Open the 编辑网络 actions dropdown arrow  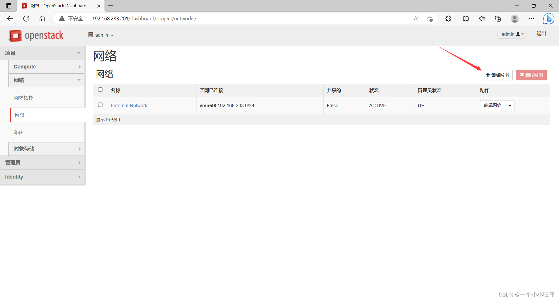[510, 105]
